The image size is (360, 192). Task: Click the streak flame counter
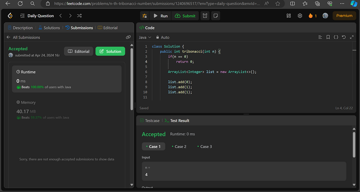pyautogui.click(x=313, y=16)
